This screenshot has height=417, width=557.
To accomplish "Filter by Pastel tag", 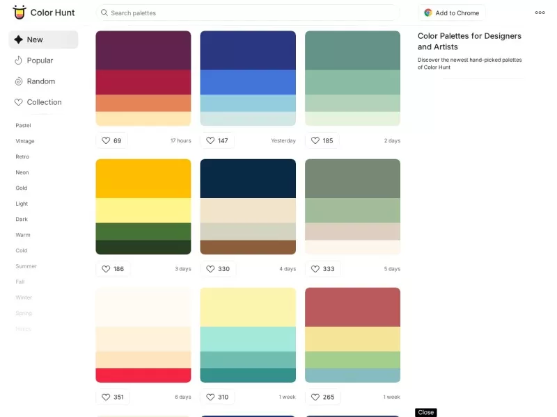I will (x=23, y=125).
